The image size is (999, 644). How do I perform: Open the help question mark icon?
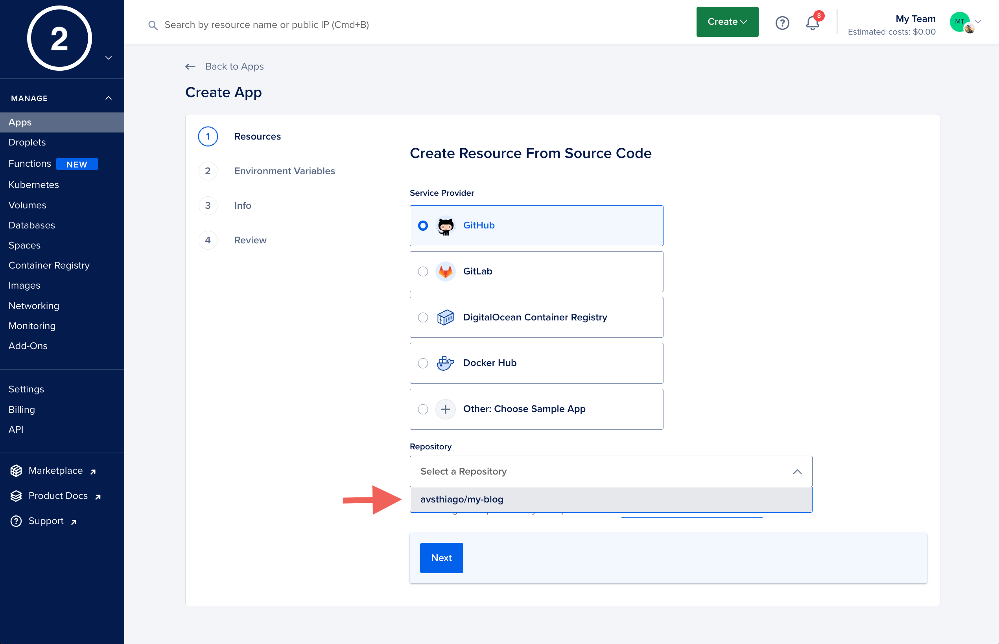(x=782, y=22)
